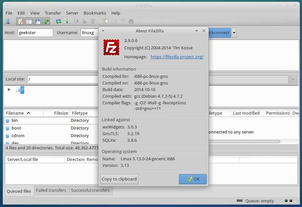Sort remote files by Permissions column

click(x=278, y=113)
